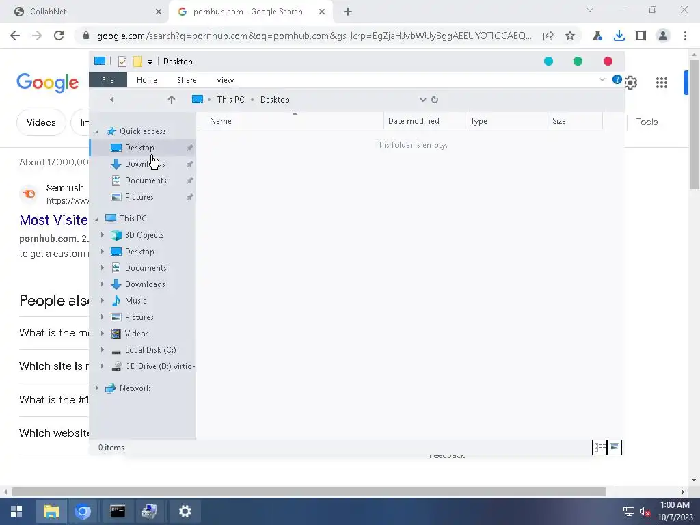Open the Quick Access Toolbar customize dropdown

(150, 62)
